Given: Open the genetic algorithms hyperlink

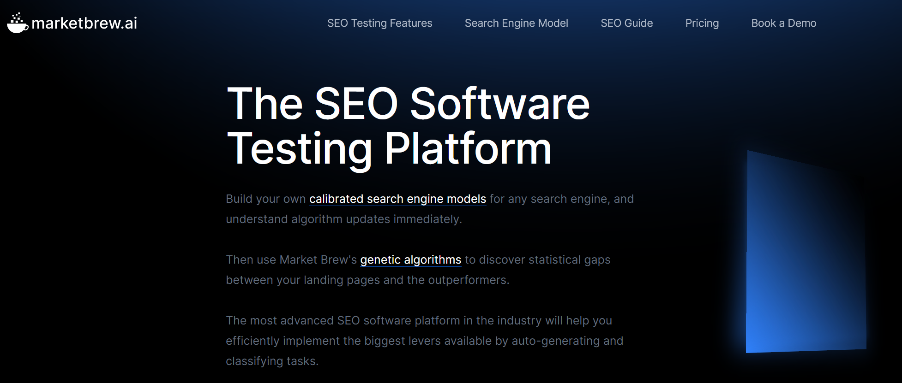Looking at the screenshot, I should point(410,260).
